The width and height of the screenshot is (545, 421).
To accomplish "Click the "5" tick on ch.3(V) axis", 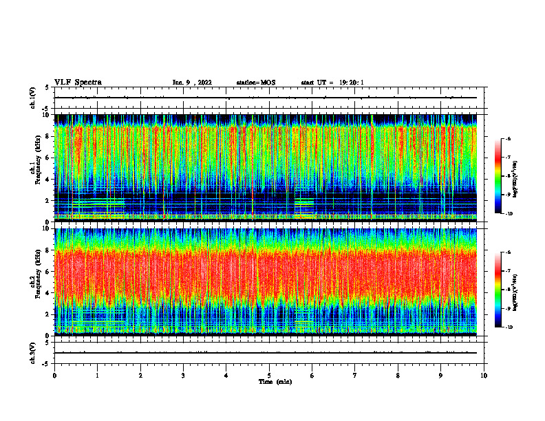I will coord(47,343).
